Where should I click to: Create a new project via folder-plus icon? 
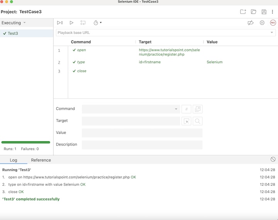point(243,12)
